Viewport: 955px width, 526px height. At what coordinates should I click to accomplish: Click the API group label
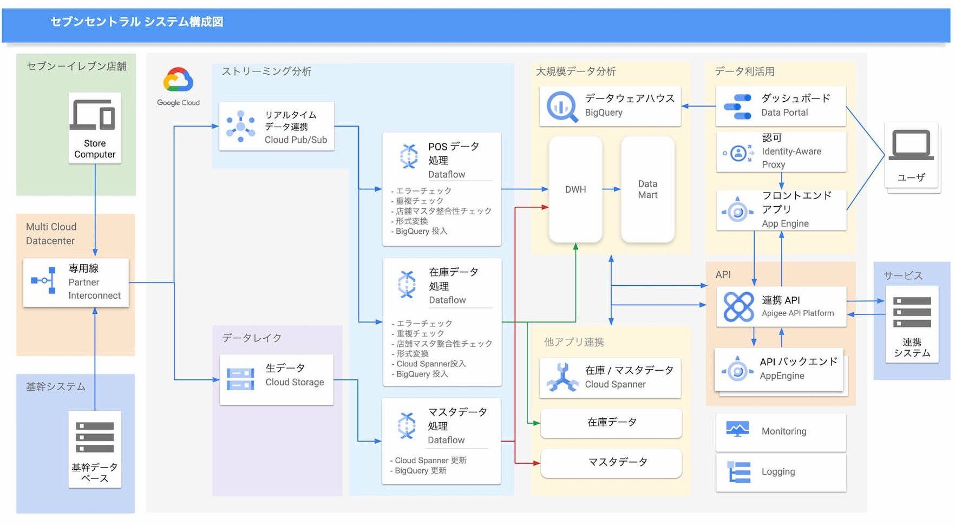click(x=723, y=274)
